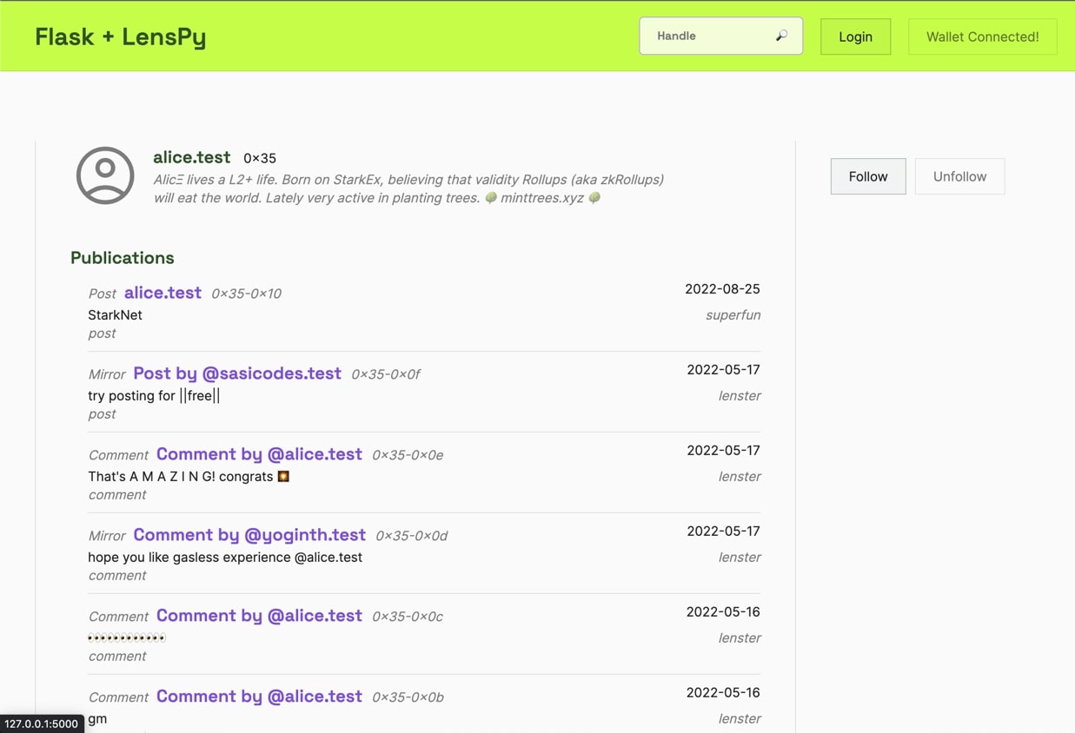The image size is (1075, 733).
Task: Open Comment by @alice.test link 0x35-0x0e
Action: pyautogui.click(x=259, y=454)
